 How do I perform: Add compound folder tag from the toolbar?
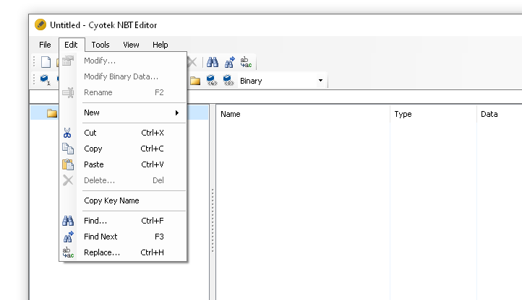(x=195, y=80)
